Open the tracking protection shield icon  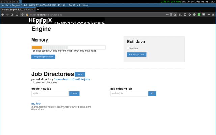(x=23, y=15)
